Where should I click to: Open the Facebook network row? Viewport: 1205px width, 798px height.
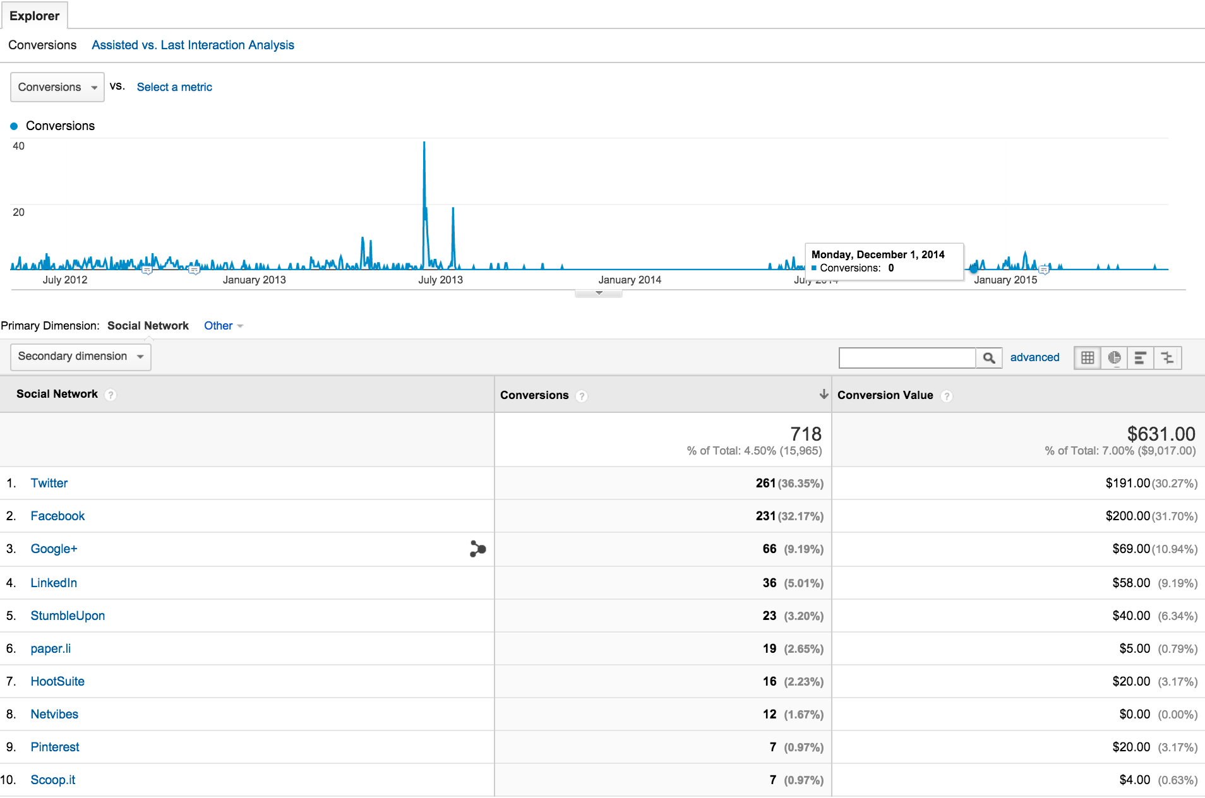click(57, 516)
